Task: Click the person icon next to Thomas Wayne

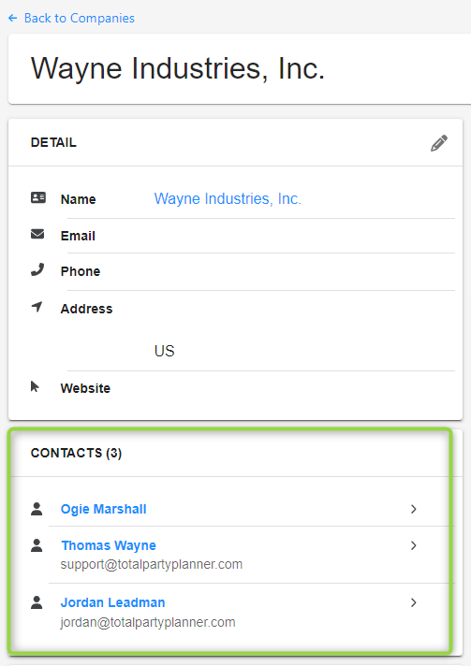Action: [37, 545]
